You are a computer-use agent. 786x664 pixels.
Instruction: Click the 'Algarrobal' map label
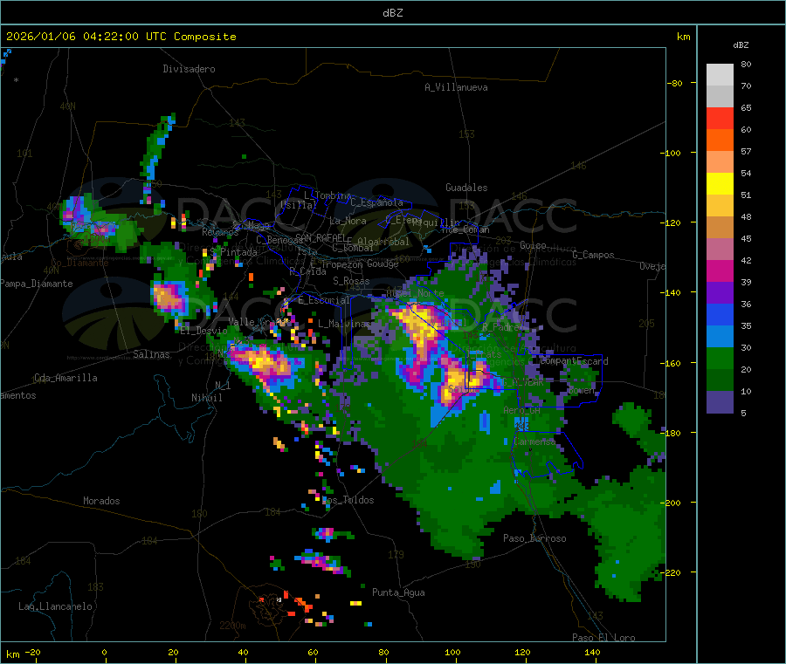(x=383, y=242)
